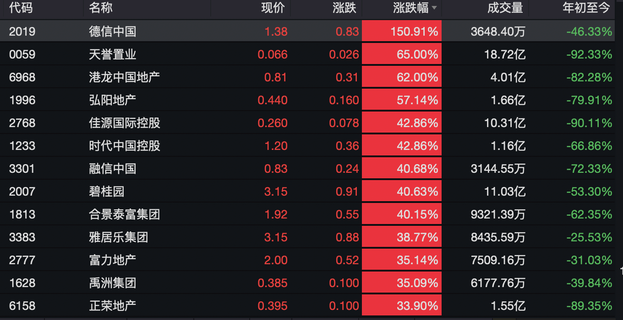Click the 名称 column header
The height and width of the screenshot is (320, 623).
pos(101,8)
